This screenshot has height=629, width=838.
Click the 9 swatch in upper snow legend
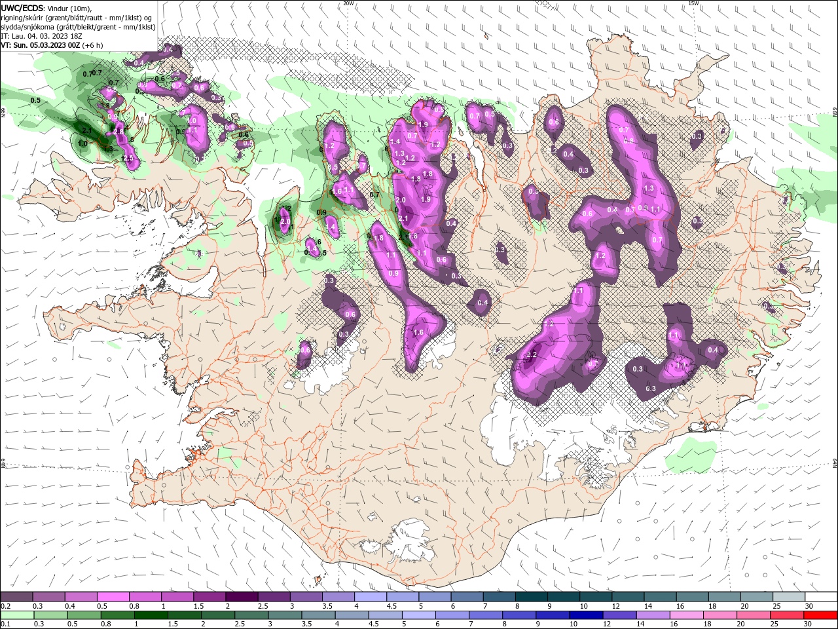(x=564, y=596)
